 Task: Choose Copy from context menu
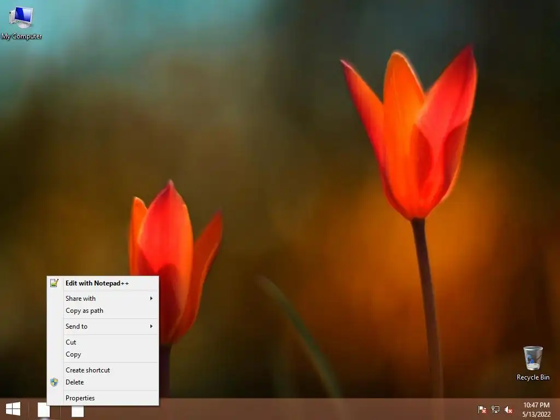click(102, 354)
